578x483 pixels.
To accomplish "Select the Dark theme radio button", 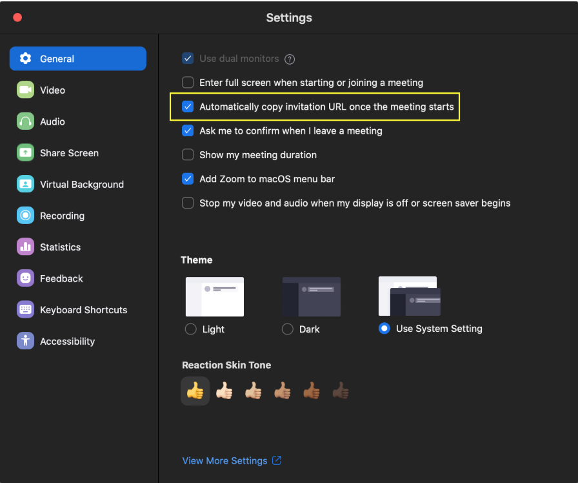I will [288, 329].
